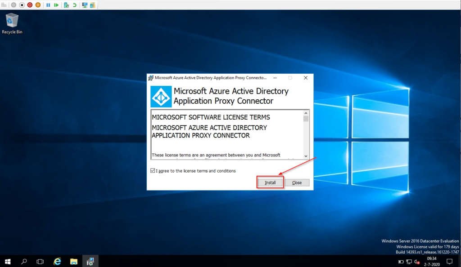Click the installer icon in the title bar
The image size is (461, 267).
click(x=151, y=78)
